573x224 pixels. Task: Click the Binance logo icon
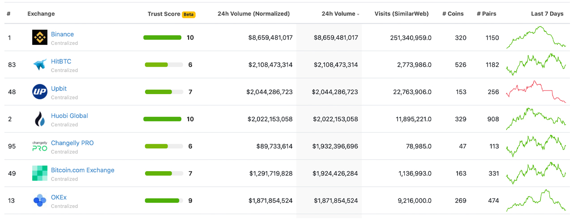40,38
